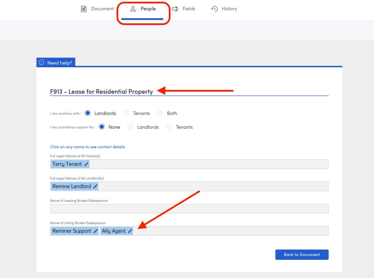Image resolution: width=374 pixels, height=278 pixels.
Task: Click the 'Full Legal Names of All Landlord(s)' label
Action: (x=77, y=178)
